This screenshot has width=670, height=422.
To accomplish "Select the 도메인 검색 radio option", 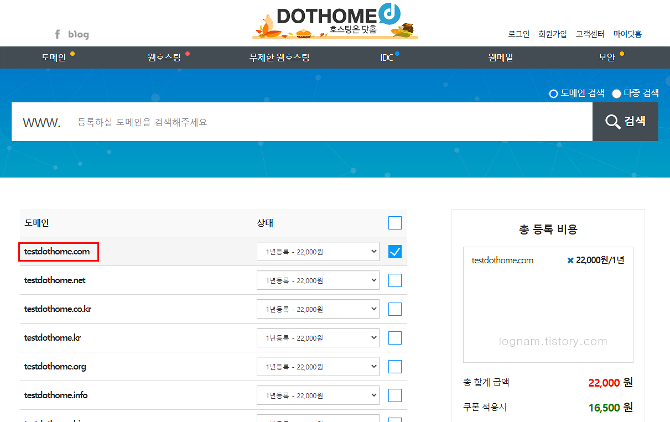I will pos(553,93).
